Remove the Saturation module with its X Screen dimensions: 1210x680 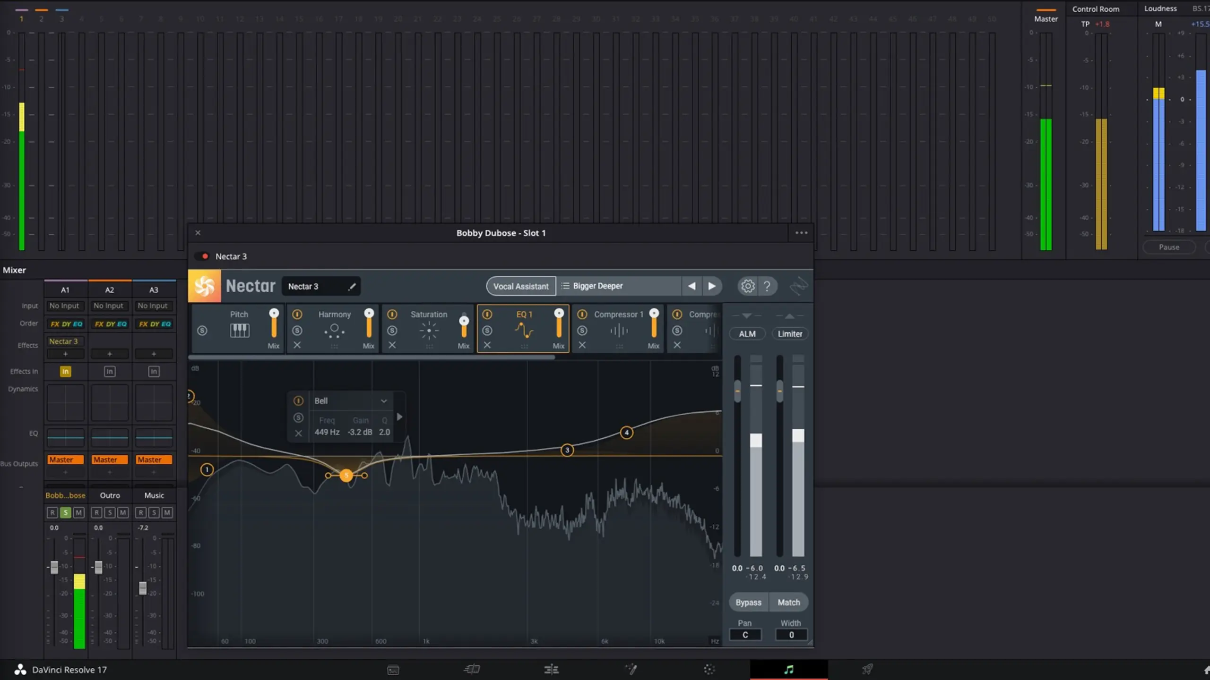(x=392, y=345)
